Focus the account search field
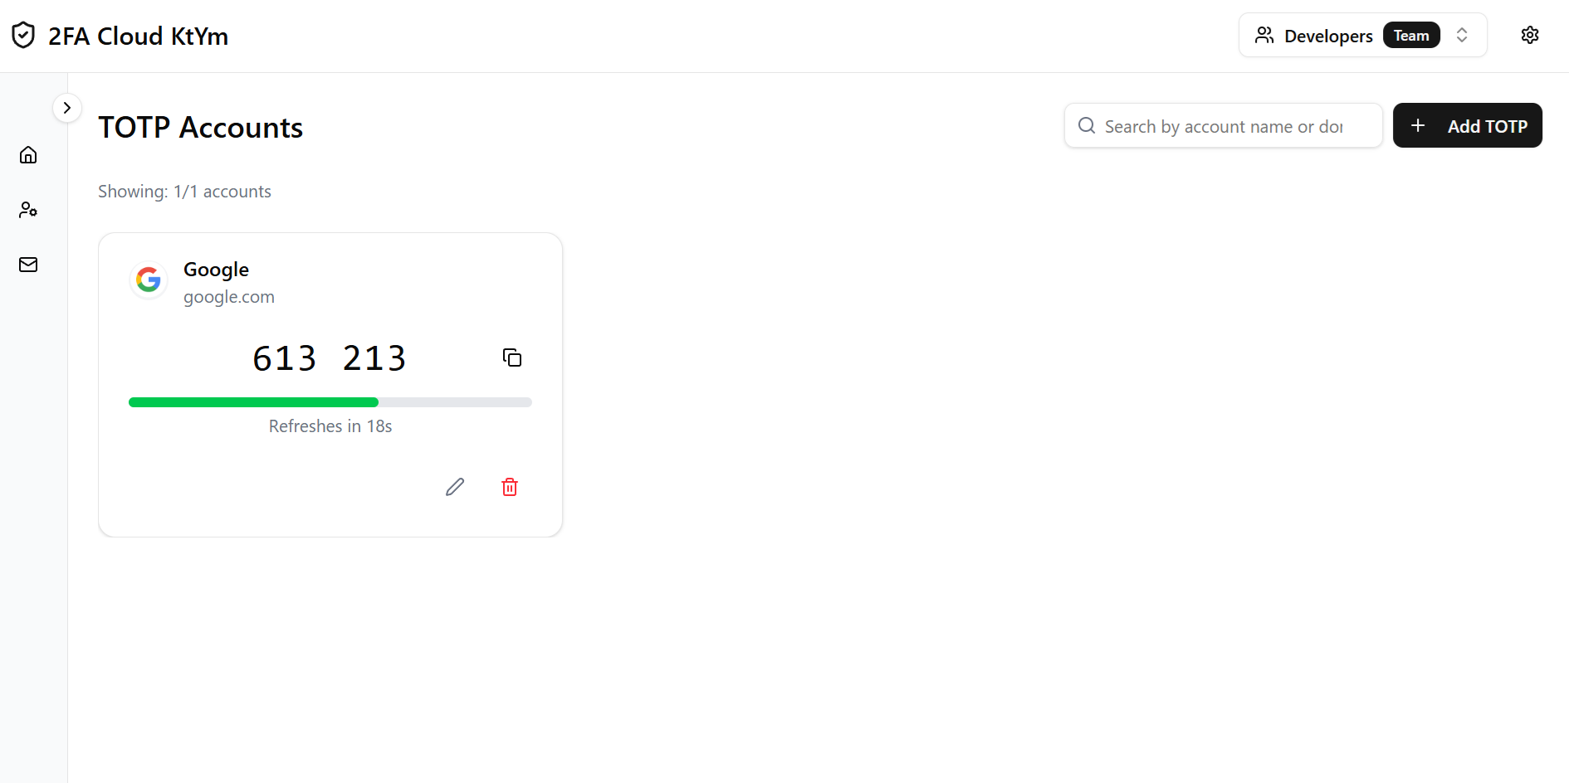This screenshot has height=783, width=1569. click(x=1224, y=126)
